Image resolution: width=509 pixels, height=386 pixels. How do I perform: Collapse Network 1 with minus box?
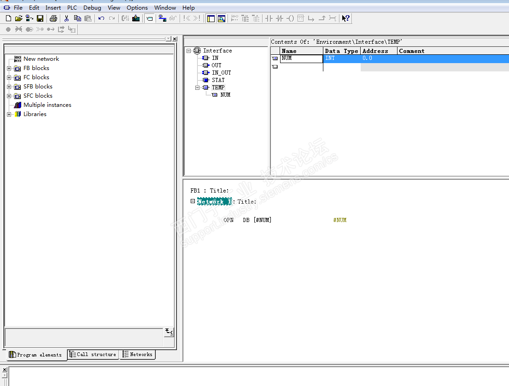point(193,201)
